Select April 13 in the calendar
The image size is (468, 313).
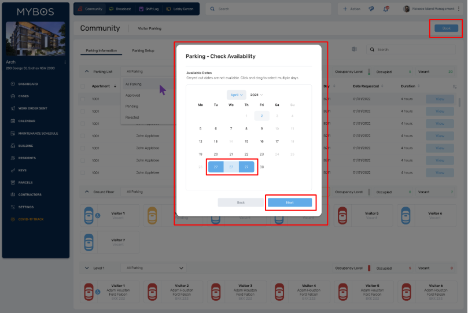click(216, 141)
